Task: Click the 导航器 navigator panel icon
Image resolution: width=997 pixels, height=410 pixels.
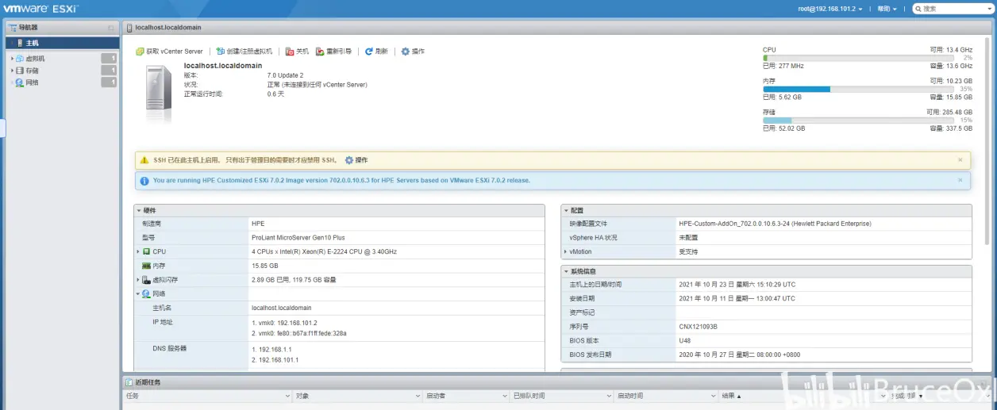Action: pos(13,28)
